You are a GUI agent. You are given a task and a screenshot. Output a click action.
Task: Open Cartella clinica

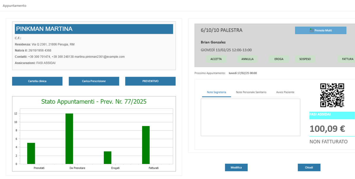coord(37,81)
